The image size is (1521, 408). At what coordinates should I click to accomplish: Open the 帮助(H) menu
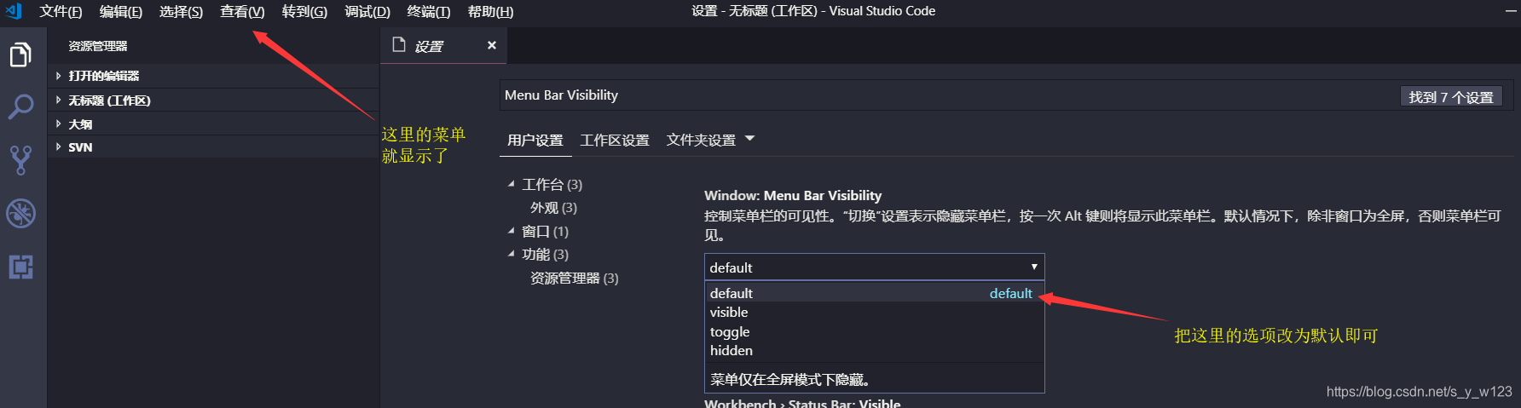(x=490, y=12)
